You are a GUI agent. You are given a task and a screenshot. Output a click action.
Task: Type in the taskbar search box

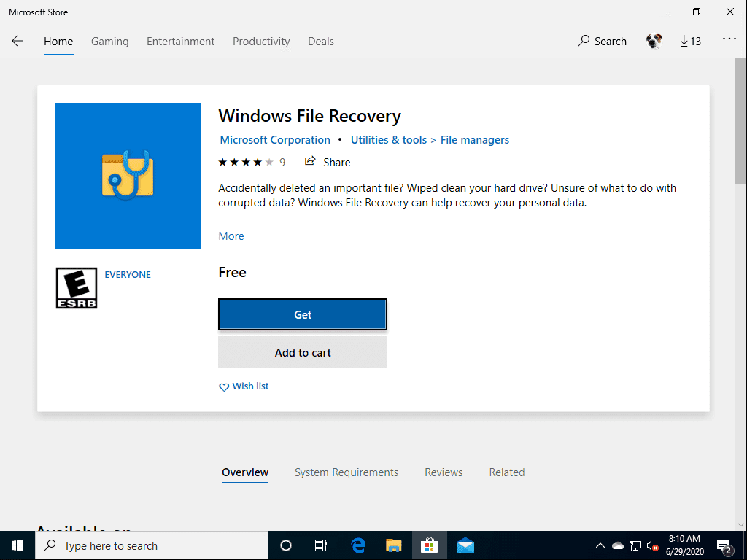tap(153, 545)
